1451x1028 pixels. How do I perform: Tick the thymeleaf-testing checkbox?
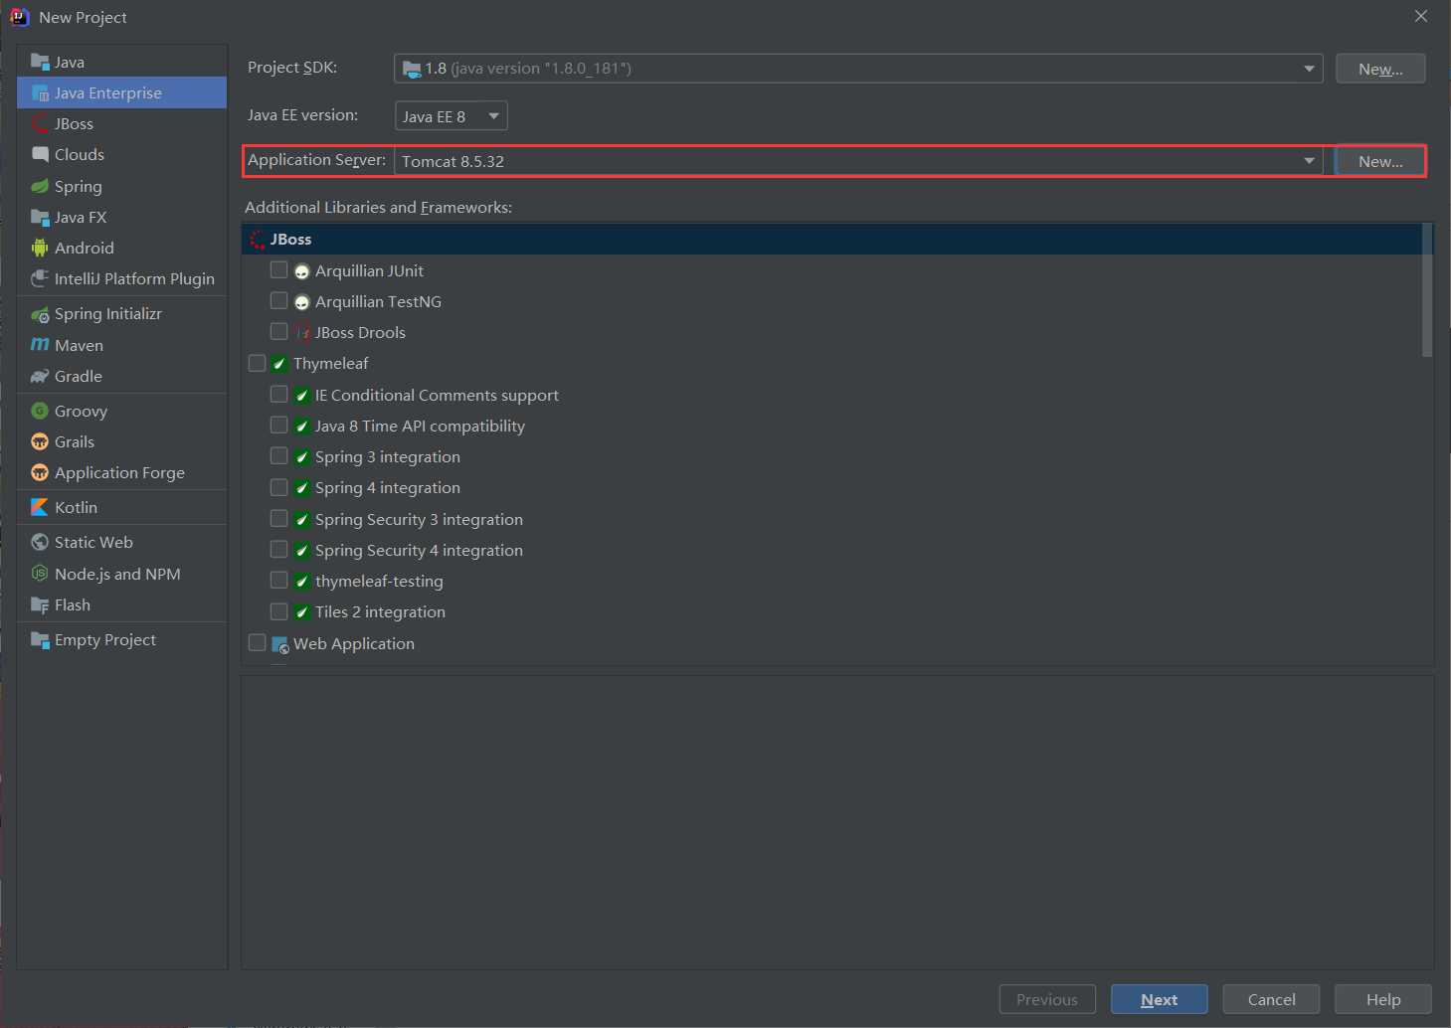pyautogui.click(x=278, y=580)
